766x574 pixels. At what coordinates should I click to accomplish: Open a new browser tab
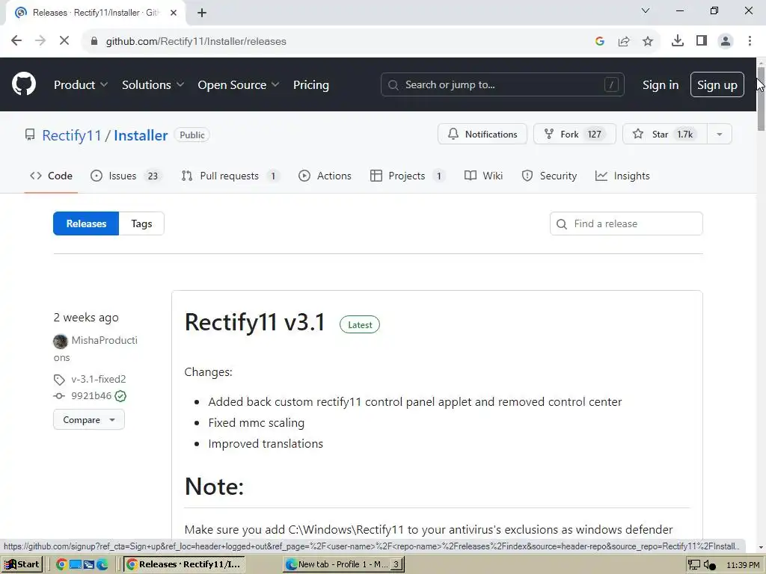(202, 13)
